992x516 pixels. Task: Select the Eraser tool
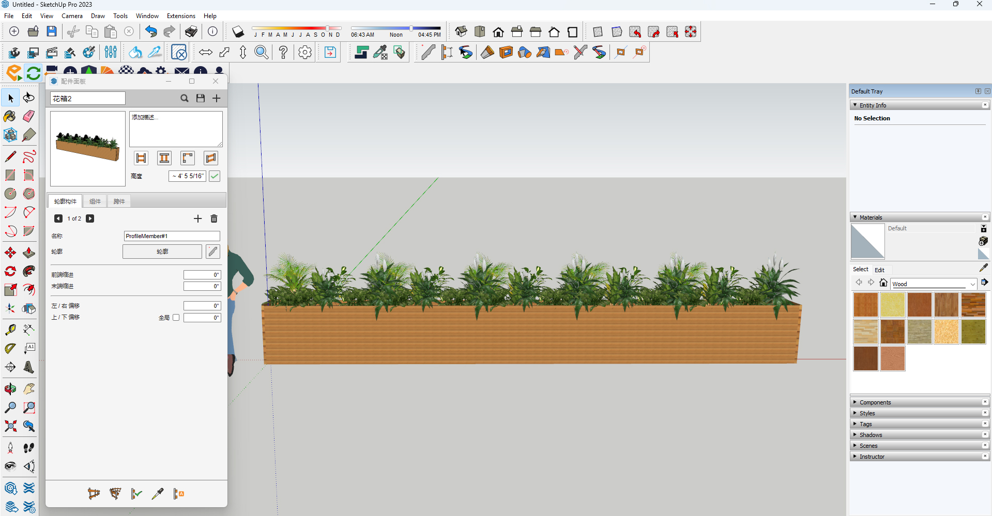pos(29,116)
